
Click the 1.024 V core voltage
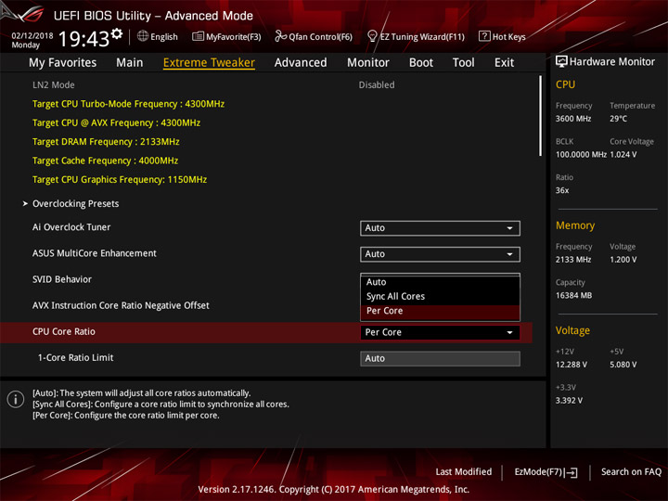[623, 155]
